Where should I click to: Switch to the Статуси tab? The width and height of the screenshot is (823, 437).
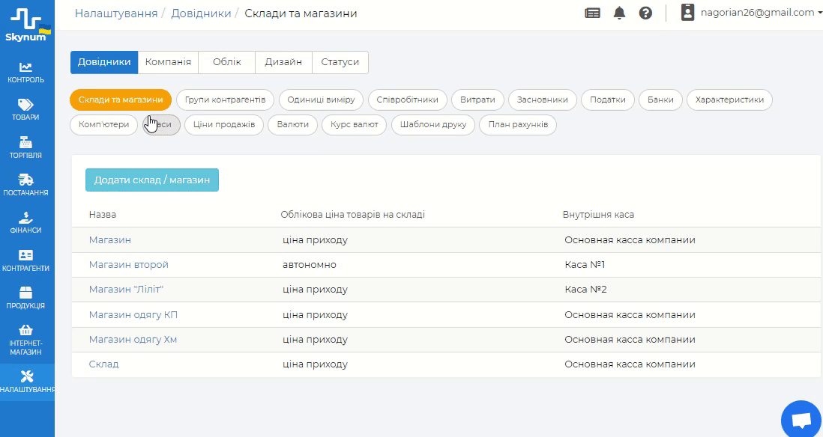tap(340, 62)
